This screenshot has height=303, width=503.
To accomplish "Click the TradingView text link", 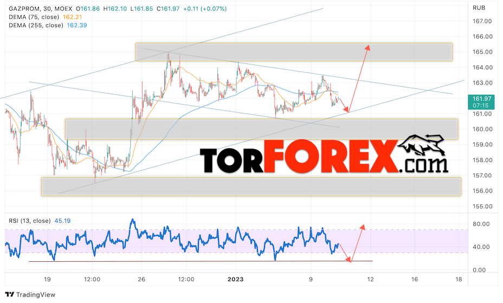I will pos(36,294).
